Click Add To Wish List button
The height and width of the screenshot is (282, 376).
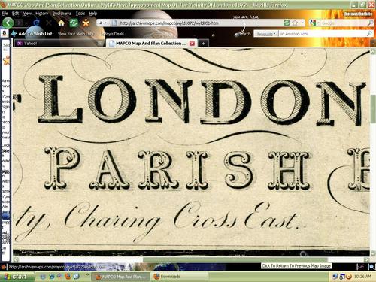point(32,34)
